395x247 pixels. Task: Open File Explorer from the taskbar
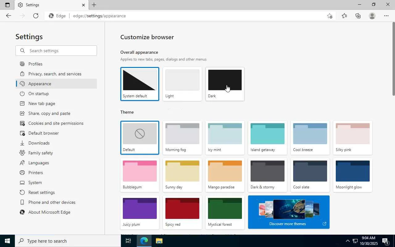159,241
